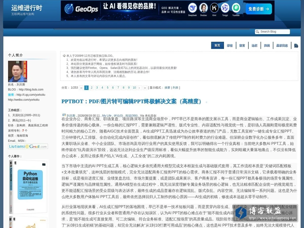Open the 星标日志 navigation tab
The width and height of the screenshot is (304, 228).
coord(282,46)
